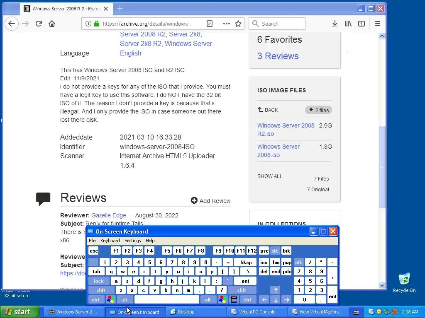The image size is (425, 318).
Task: Toggle right alt key on keyboard
Action: click(x=208, y=300)
